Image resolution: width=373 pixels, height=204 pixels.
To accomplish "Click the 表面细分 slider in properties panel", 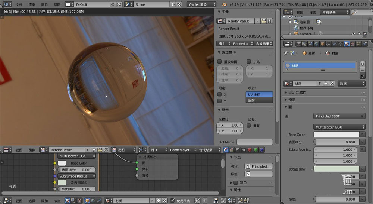I will [335, 142].
